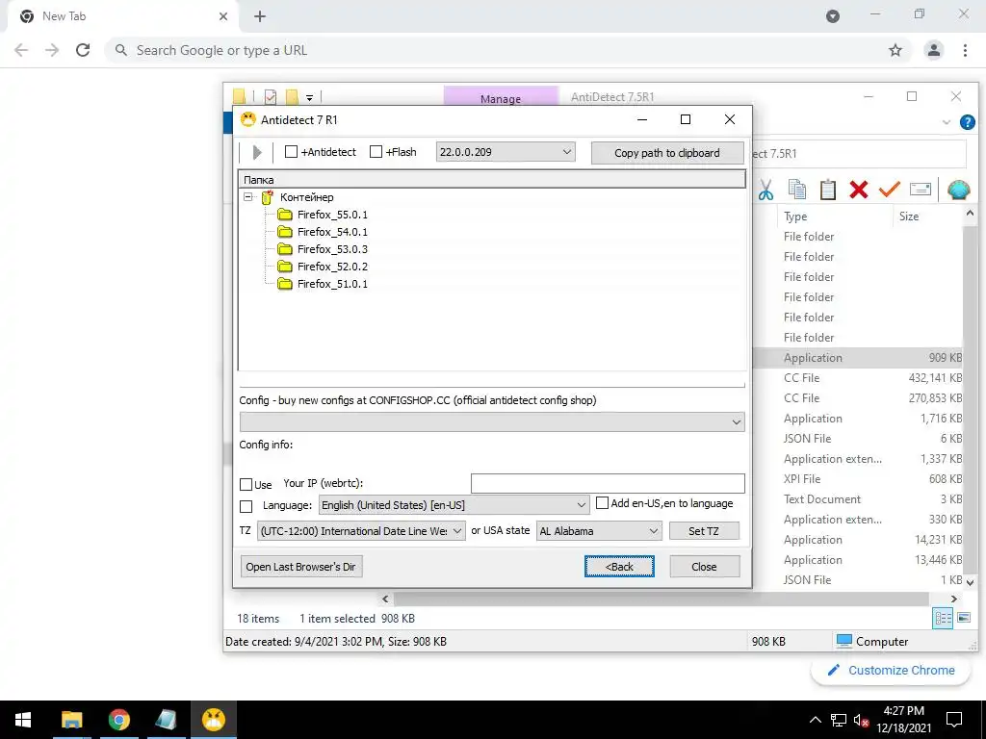The width and height of the screenshot is (986, 739).
Task: Open the TZ (UTC-12:00) time zone dropdown
Action: [361, 531]
